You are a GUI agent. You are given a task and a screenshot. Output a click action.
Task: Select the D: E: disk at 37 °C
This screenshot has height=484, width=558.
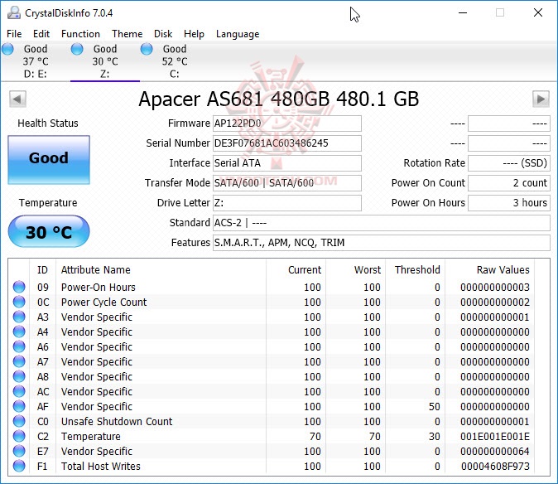pos(35,61)
